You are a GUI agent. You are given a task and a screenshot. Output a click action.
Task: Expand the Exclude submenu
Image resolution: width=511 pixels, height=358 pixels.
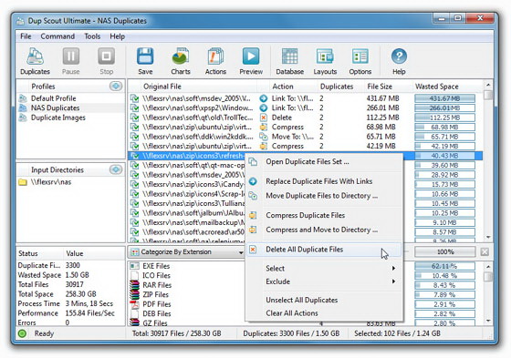click(324, 281)
